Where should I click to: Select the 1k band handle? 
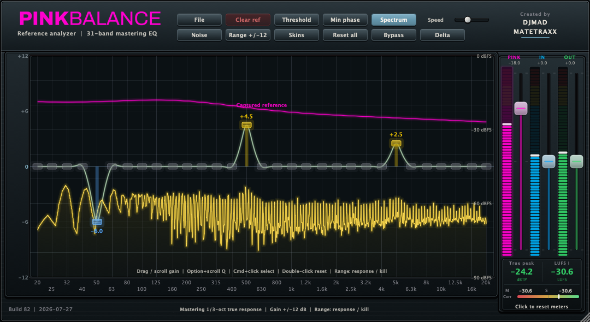(291, 166)
